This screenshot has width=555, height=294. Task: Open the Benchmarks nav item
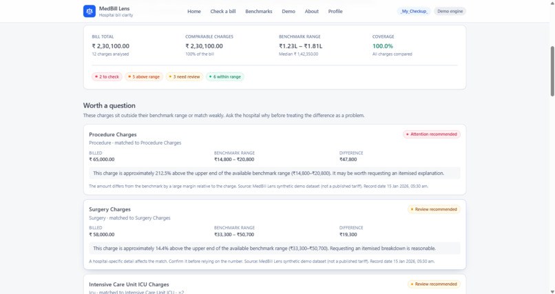click(259, 11)
